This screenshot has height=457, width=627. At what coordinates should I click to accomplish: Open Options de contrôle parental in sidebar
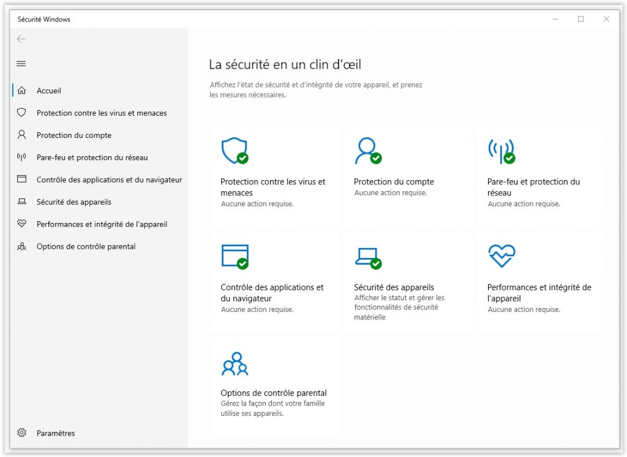(99, 246)
